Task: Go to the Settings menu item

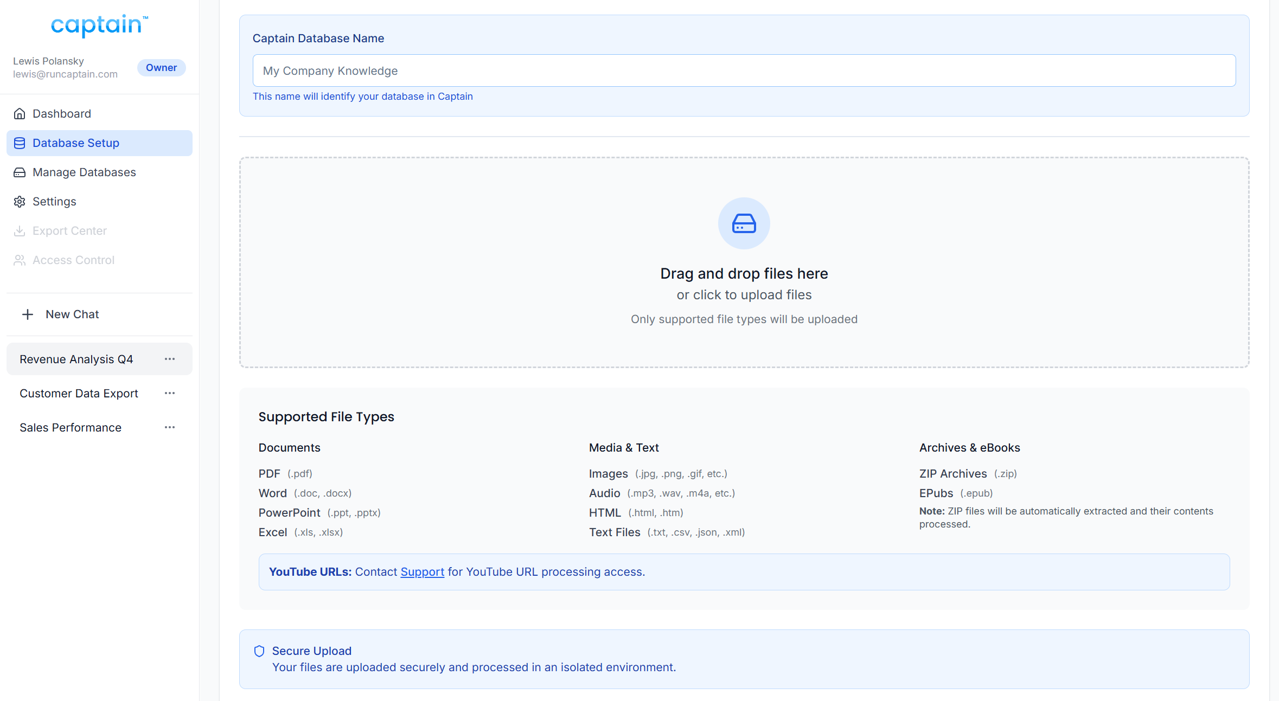Action: pos(54,202)
